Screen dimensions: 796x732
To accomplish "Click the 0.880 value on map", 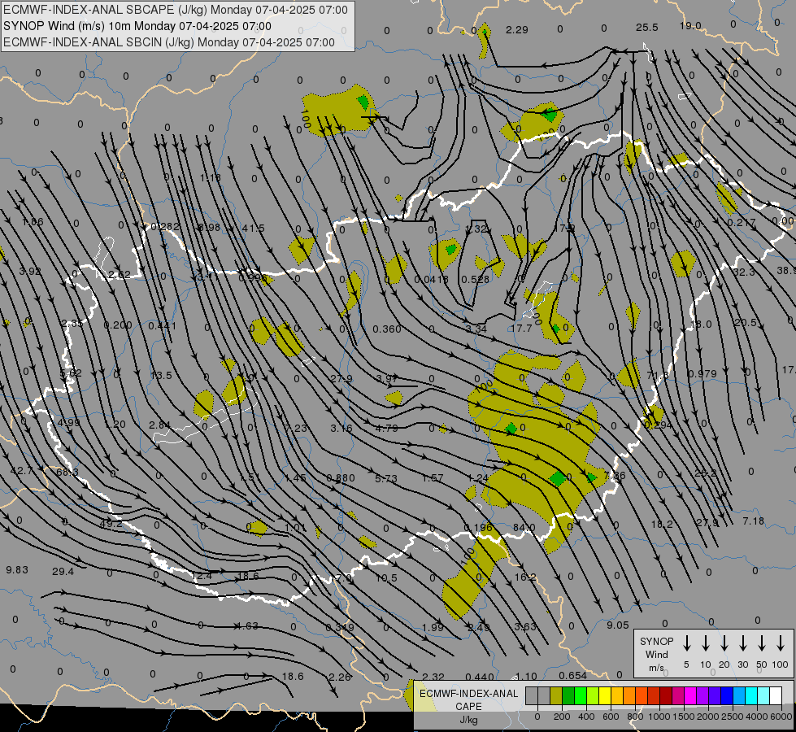I will pyautogui.click(x=341, y=478).
